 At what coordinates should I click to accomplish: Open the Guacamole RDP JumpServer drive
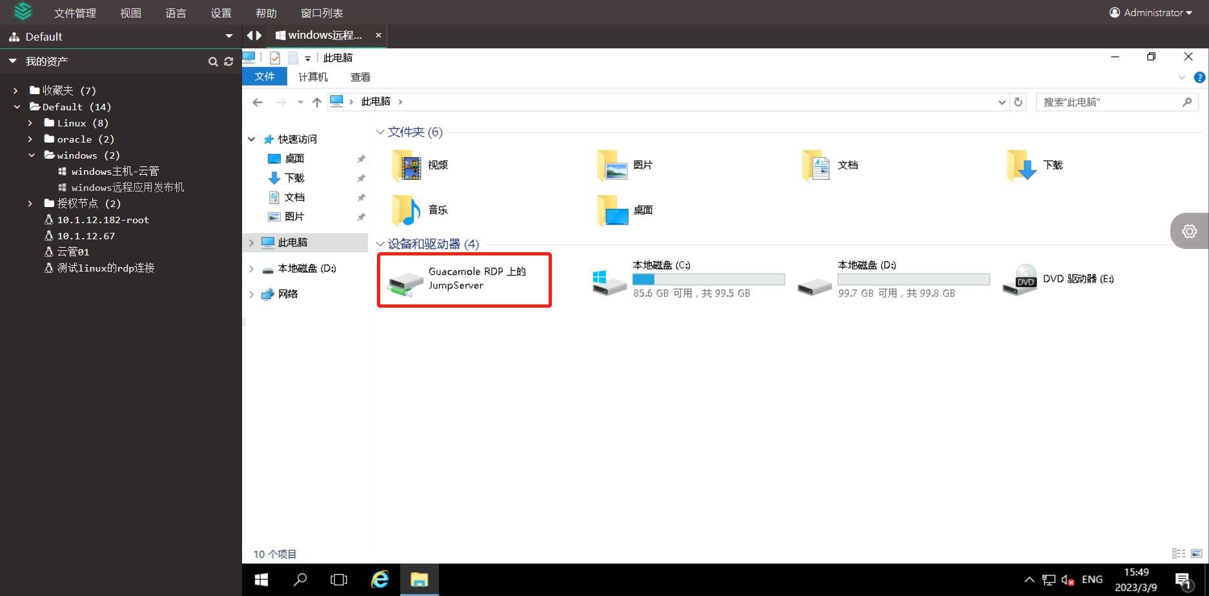(x=463, y=279)
